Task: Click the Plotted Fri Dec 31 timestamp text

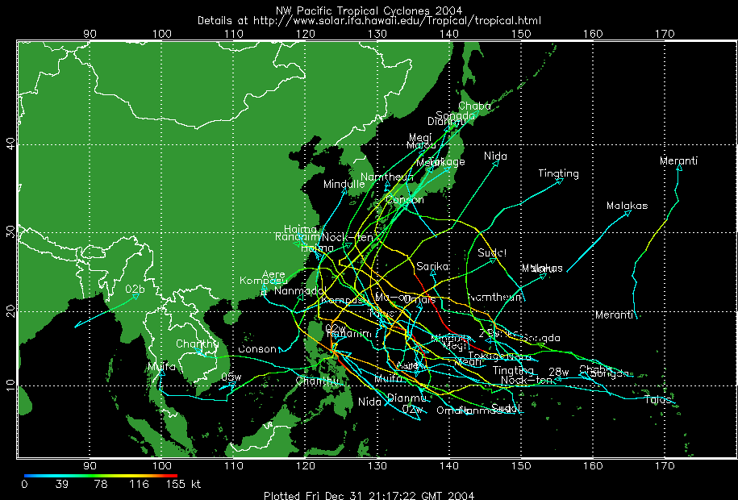Action: click(369, 494)
